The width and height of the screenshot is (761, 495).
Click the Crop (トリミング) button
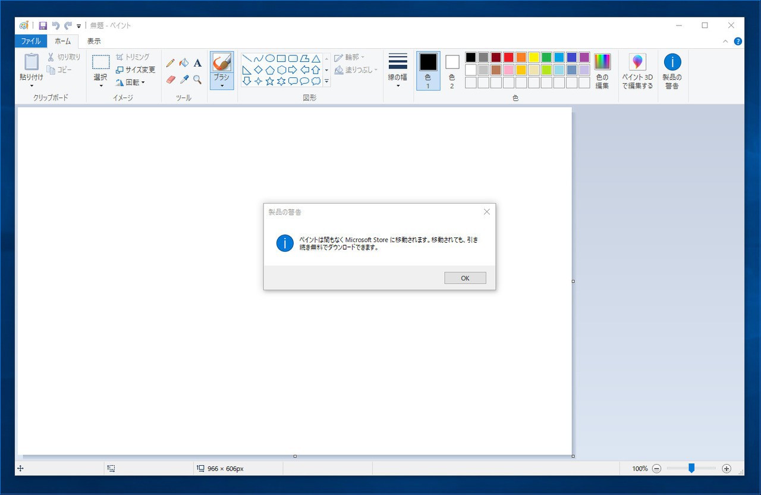click(133, 57)
